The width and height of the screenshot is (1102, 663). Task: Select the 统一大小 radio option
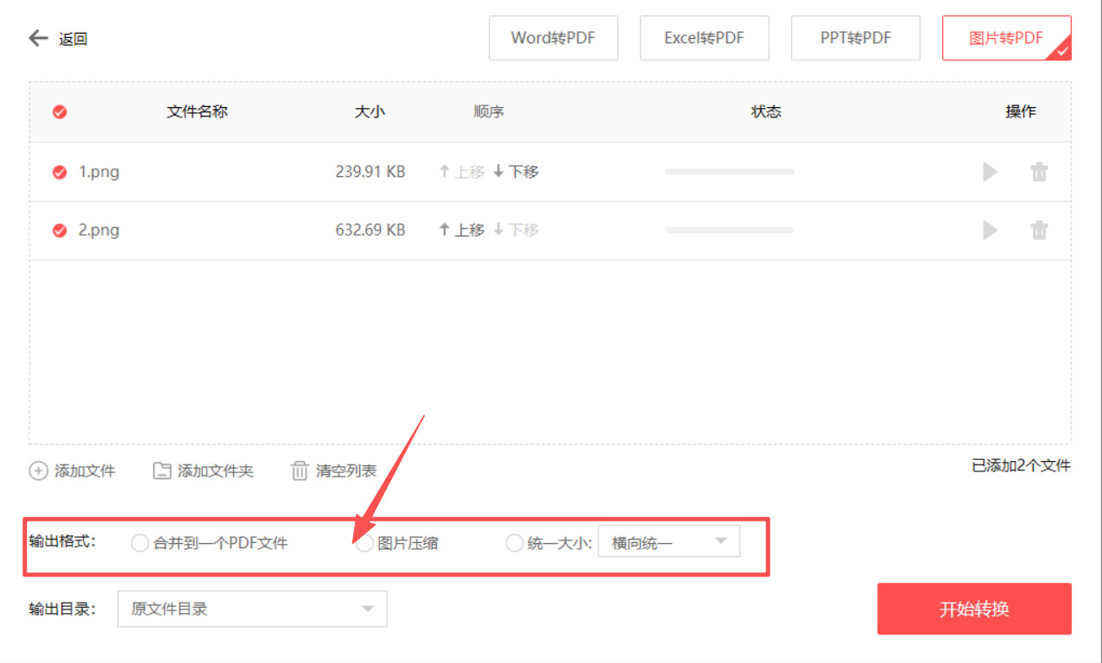pyautogui.click(x=515, y=543)
